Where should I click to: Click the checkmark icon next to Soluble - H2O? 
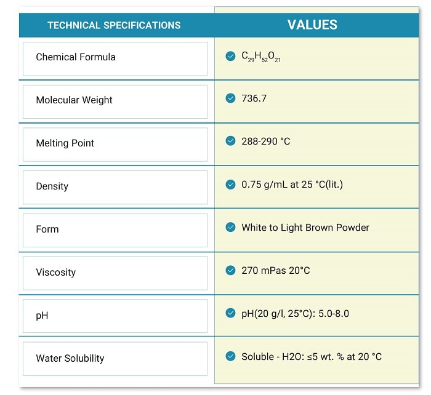pos(231,356)
